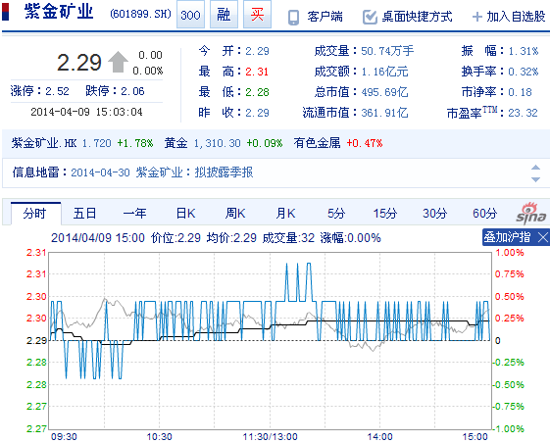
Task: Close the 叠加沪指 overlay with X
Action: tap(542, 238)
